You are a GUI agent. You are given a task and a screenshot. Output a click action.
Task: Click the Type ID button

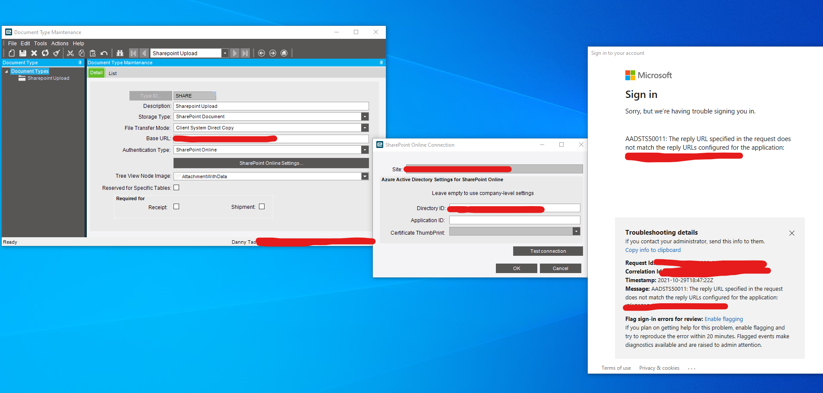click(151, 96)
